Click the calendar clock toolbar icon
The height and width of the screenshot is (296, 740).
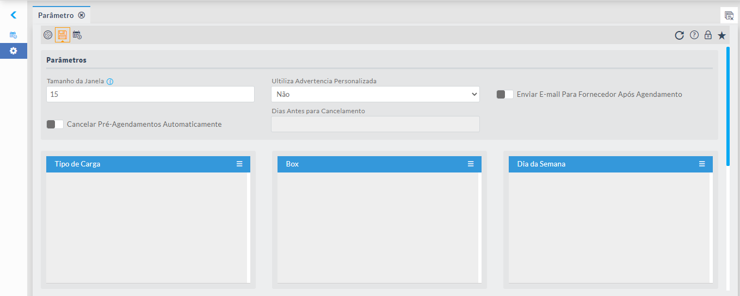(77, 35)
